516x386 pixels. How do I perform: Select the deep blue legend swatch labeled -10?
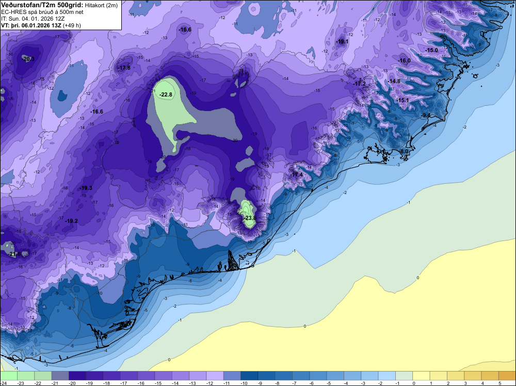(x=249, y=376)
